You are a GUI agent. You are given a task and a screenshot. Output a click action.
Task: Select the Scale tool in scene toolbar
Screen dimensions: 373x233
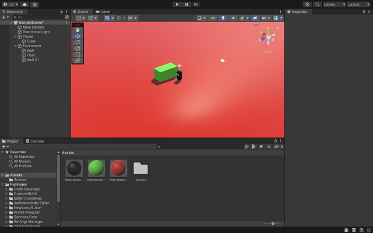coord(78,48)
